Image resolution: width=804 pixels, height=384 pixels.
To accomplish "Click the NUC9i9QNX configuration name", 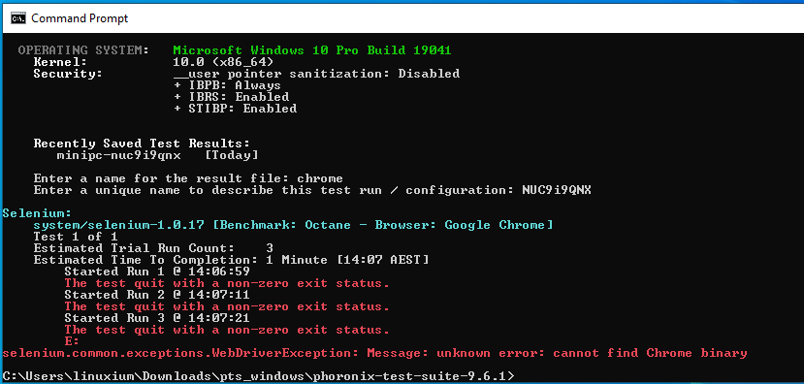I will click(557, 190).
